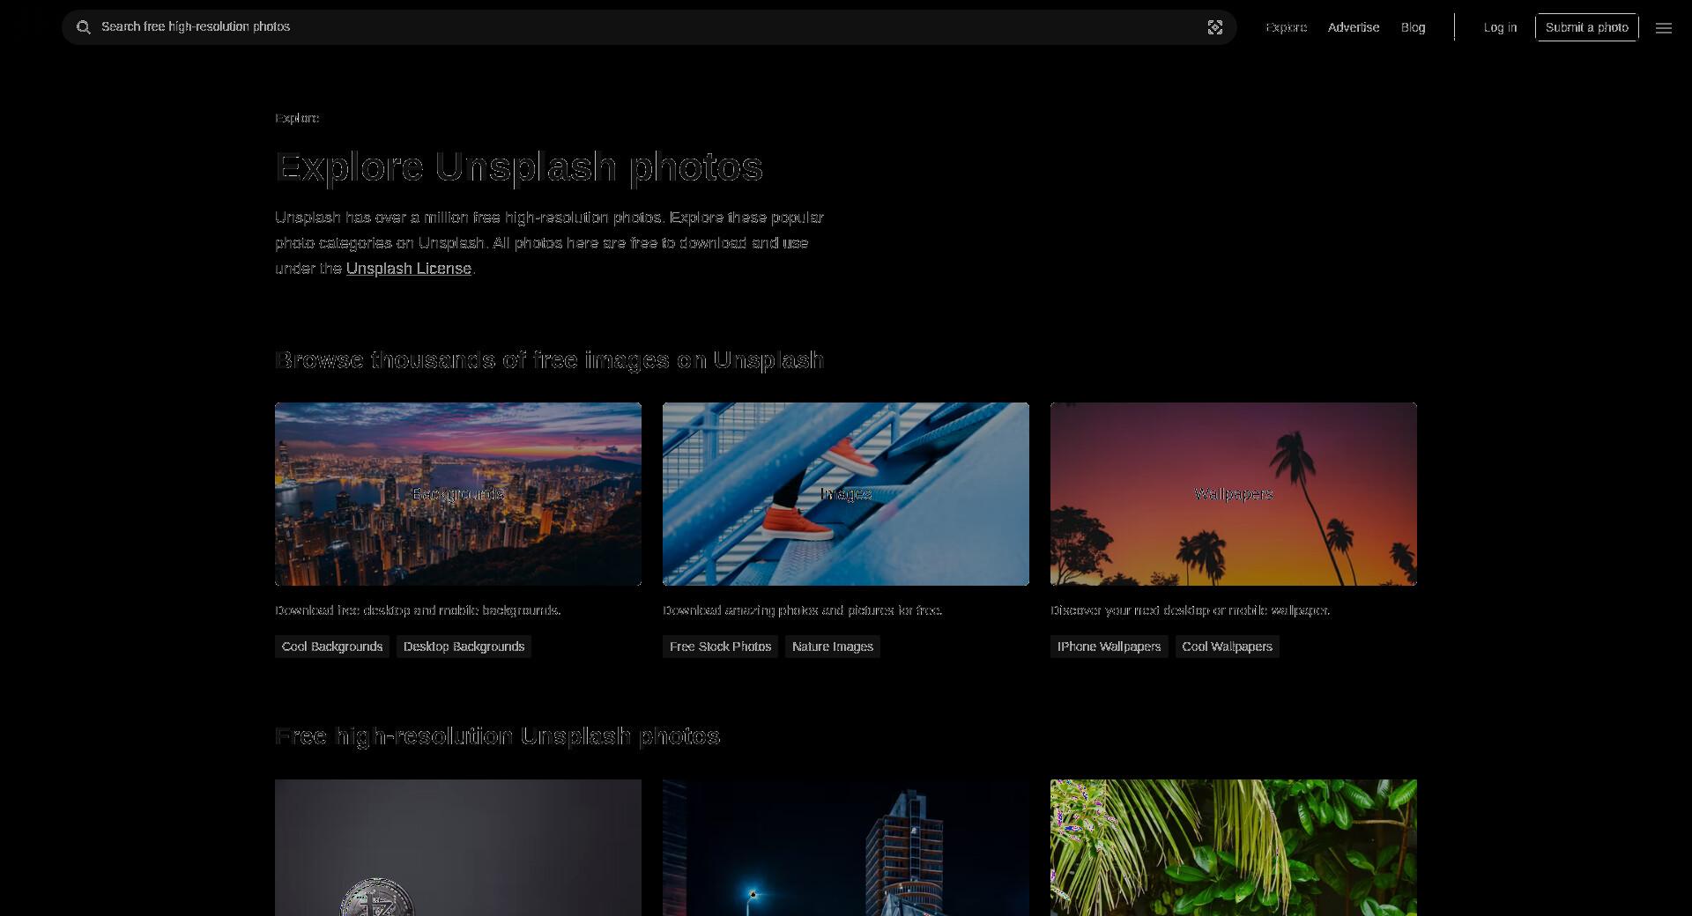Click the Explore breadcrumb text
The height and width of the screenshot is (916, 1692).
tap(297, 118)
